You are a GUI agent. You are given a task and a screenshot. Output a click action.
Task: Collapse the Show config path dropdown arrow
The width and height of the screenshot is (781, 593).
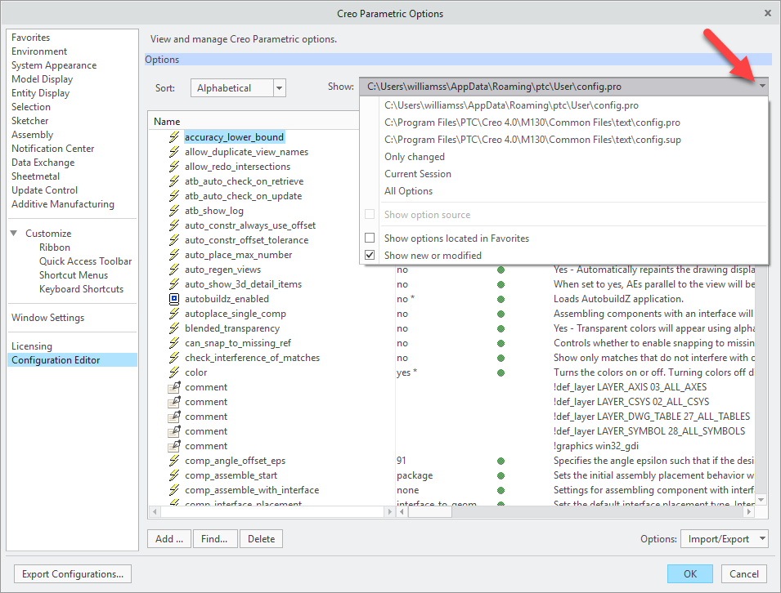pos(761,87)
